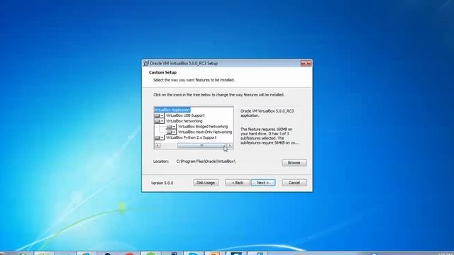The image size is (454, 255).
Task: Close the Oracle VM VirtualBox Setup window
Action: (306, 63)
